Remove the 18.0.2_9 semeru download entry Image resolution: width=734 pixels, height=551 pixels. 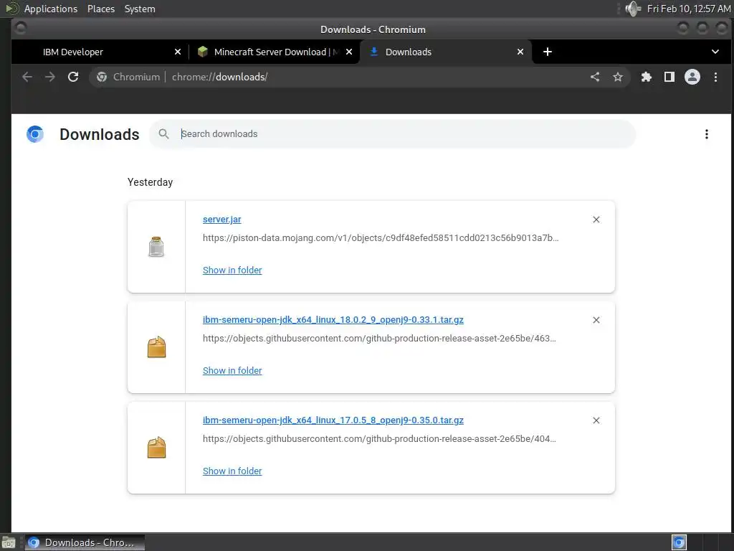coord(596,320)
